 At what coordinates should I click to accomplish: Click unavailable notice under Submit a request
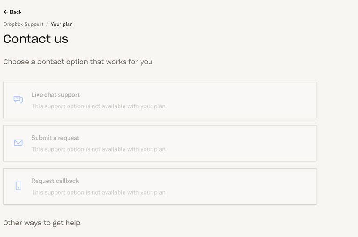(98, 149)
